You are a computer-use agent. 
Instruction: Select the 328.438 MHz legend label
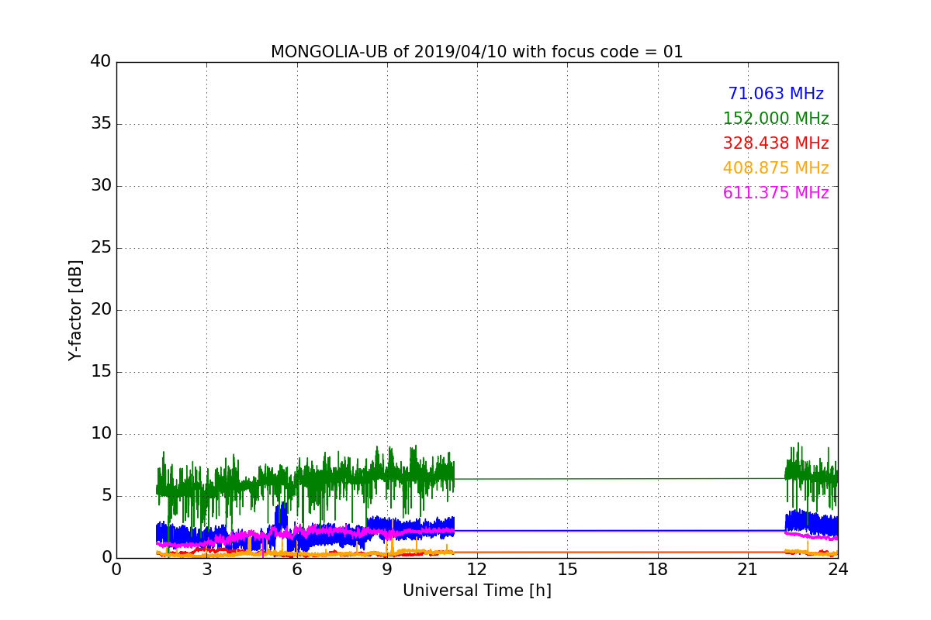[776, 143]
